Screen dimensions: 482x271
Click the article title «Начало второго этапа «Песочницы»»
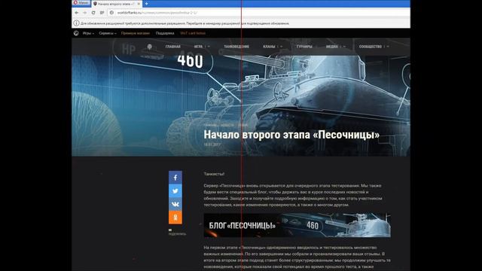291,135
